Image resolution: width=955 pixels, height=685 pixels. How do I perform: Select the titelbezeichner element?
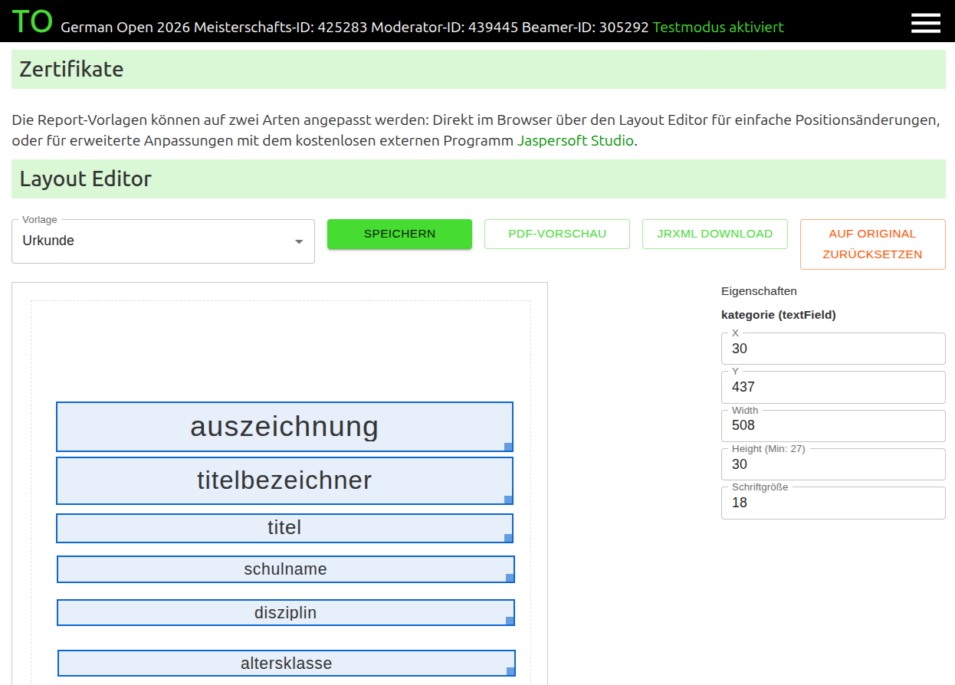tap(284, 480)
